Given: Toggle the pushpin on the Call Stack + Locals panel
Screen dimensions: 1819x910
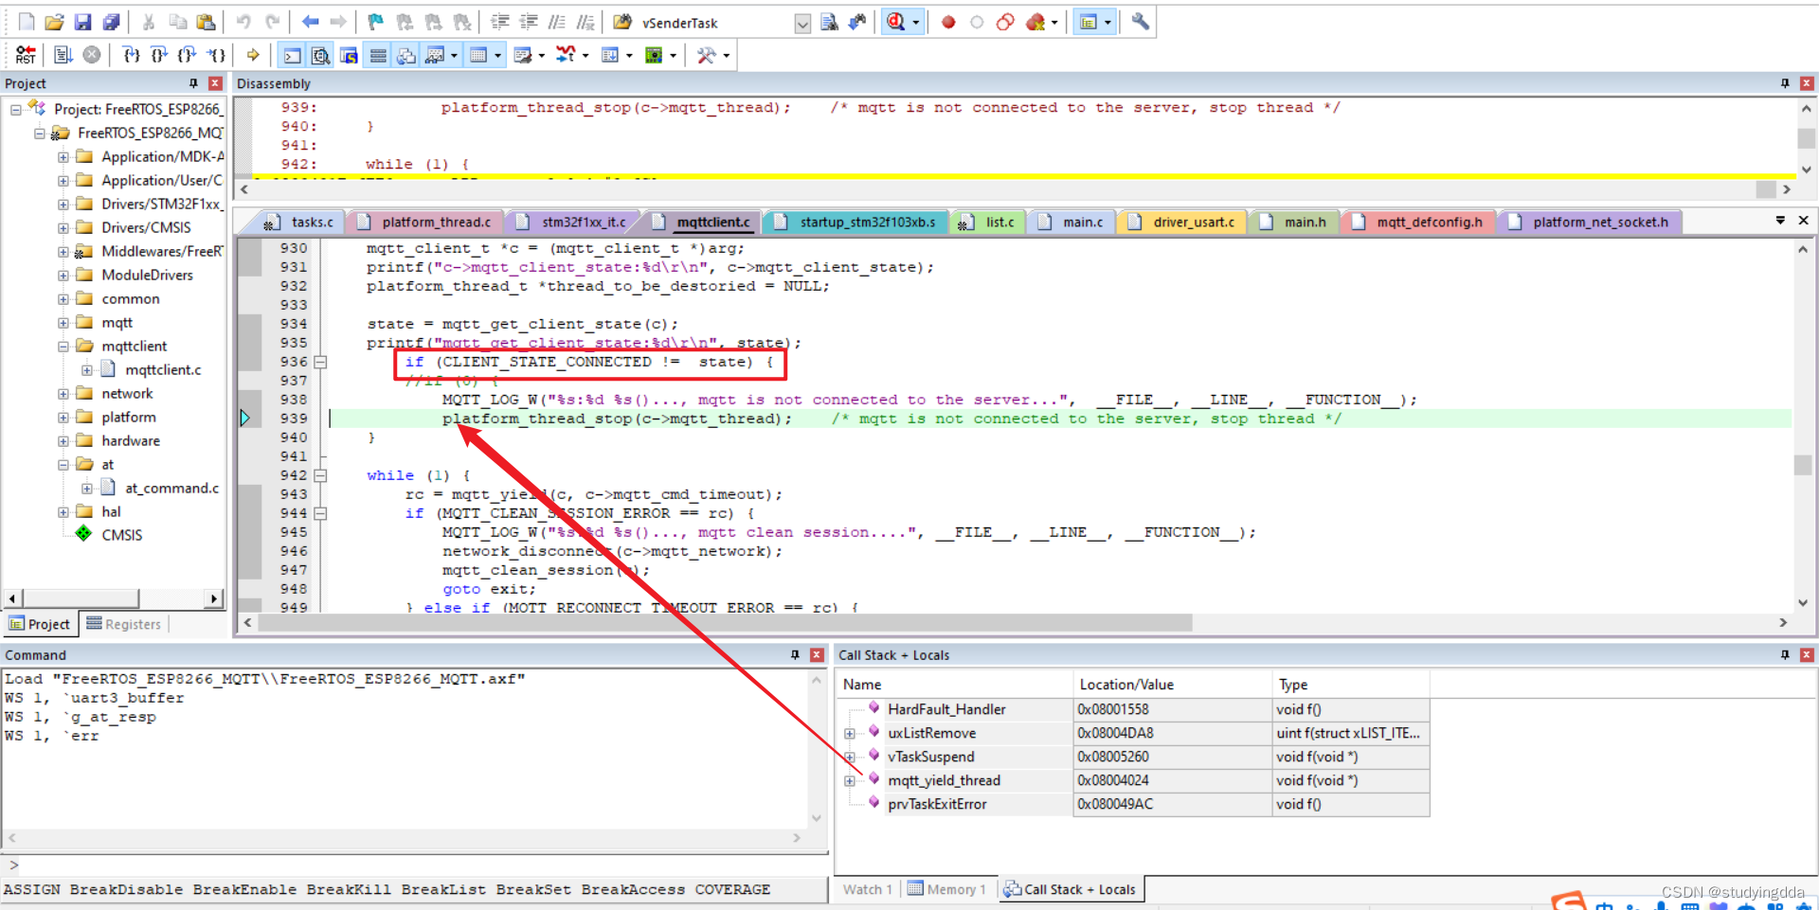Looking at the screenshot, I should (1785, 654).
